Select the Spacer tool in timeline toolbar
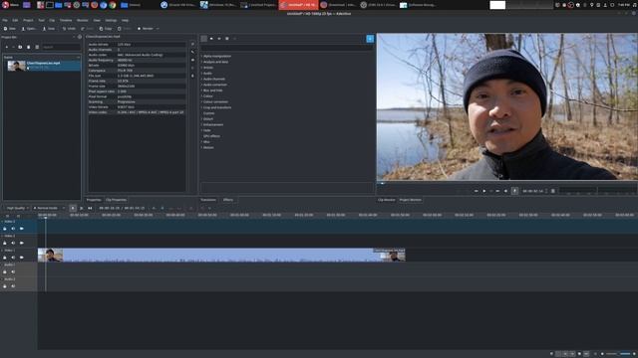Viewport: 638px width, 358px height. pos(90,208)
